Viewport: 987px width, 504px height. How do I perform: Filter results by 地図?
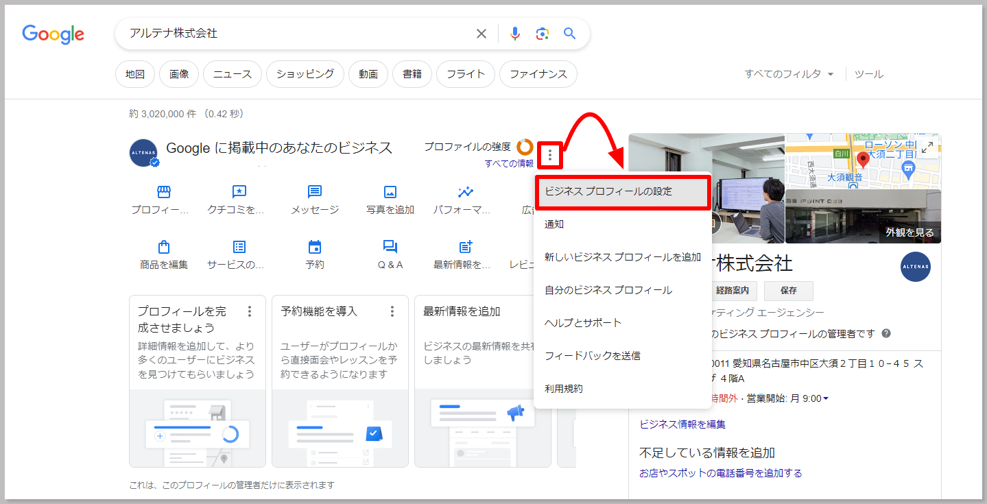pos(135,74)
